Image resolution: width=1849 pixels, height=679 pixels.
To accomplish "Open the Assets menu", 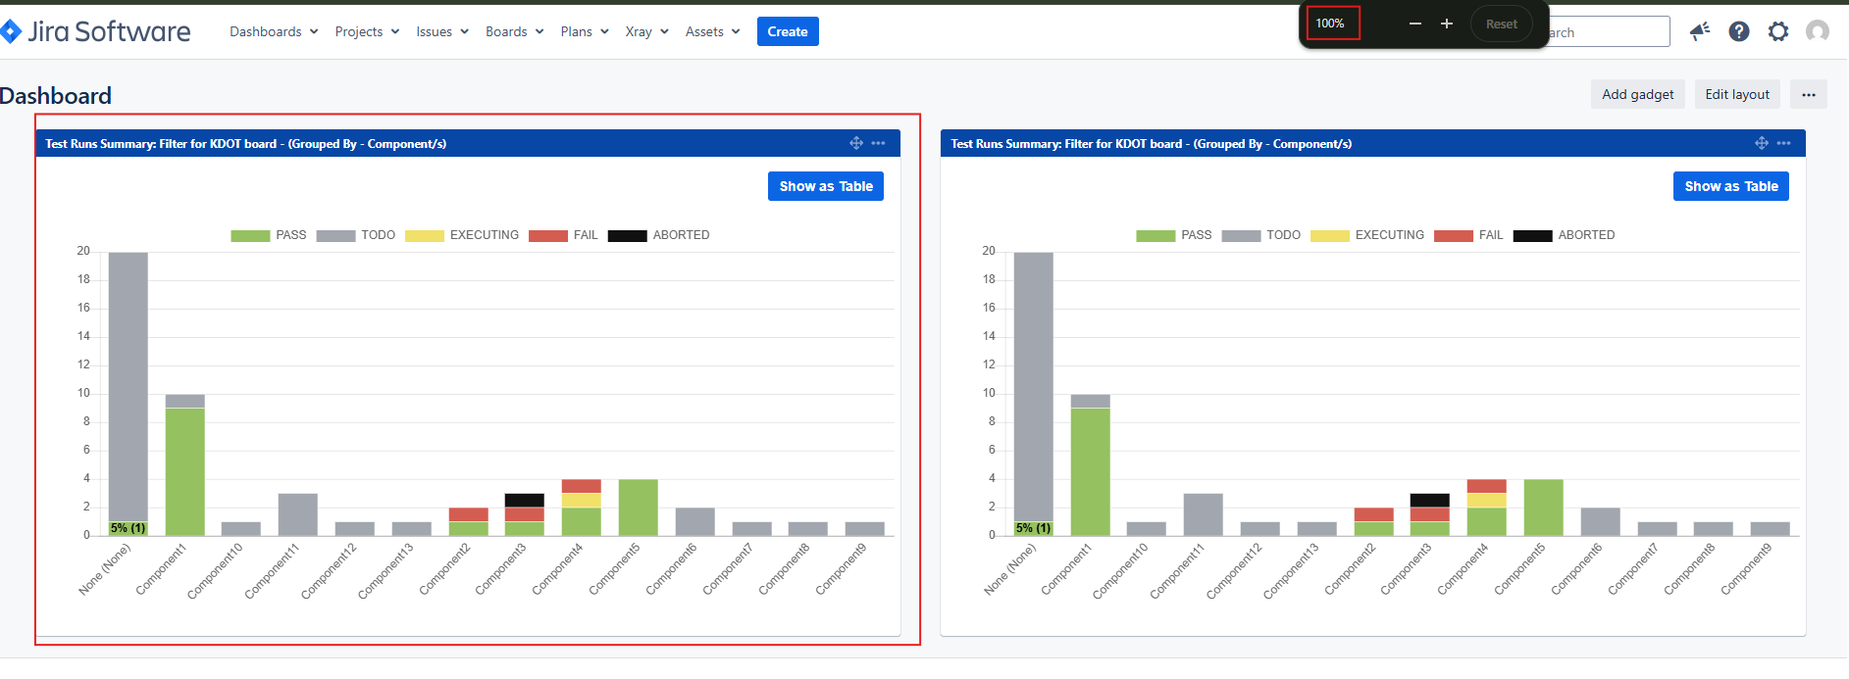I will [712, 31].
